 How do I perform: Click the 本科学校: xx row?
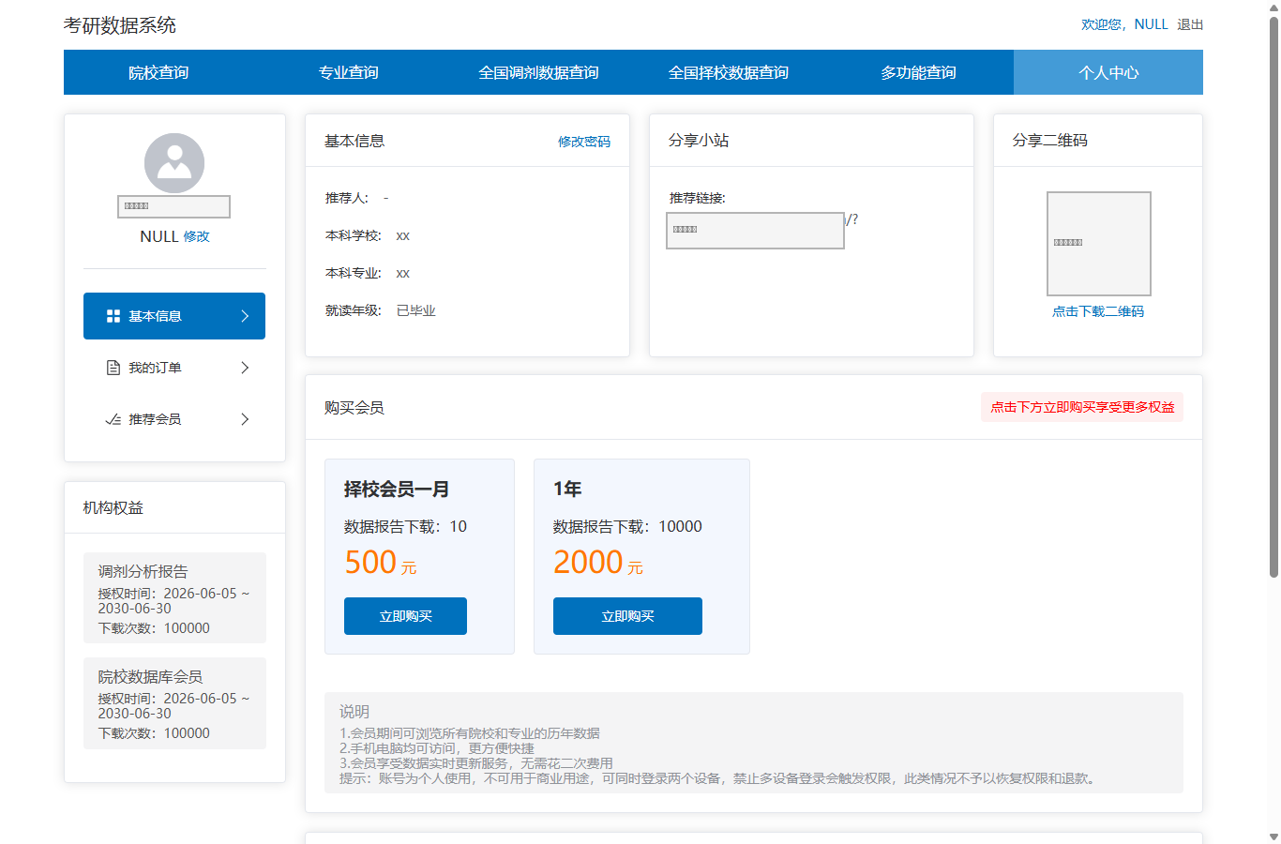tap(368, 235)
